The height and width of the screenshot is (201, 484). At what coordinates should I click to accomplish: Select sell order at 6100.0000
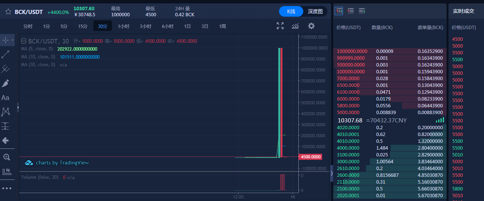click(x=390, y=92)
